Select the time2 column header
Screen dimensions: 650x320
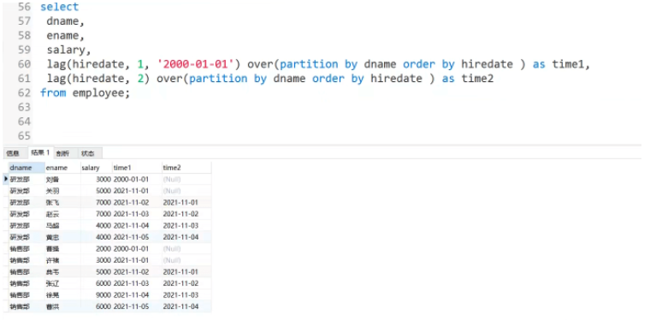click(x=186, y=168)
